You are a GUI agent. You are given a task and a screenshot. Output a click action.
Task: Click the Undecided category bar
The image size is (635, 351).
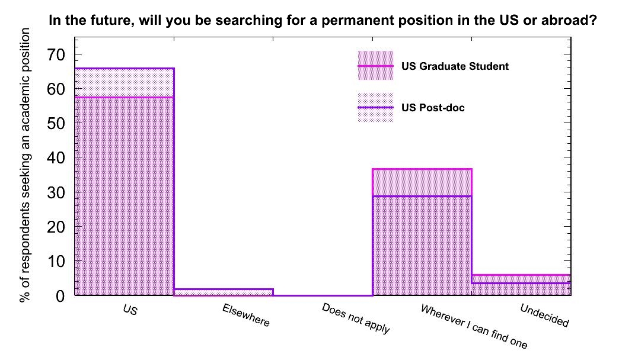point(521,286)
